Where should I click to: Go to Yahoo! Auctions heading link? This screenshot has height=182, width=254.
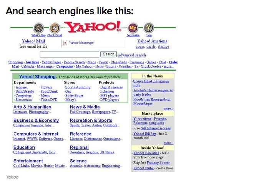(152, 41)
